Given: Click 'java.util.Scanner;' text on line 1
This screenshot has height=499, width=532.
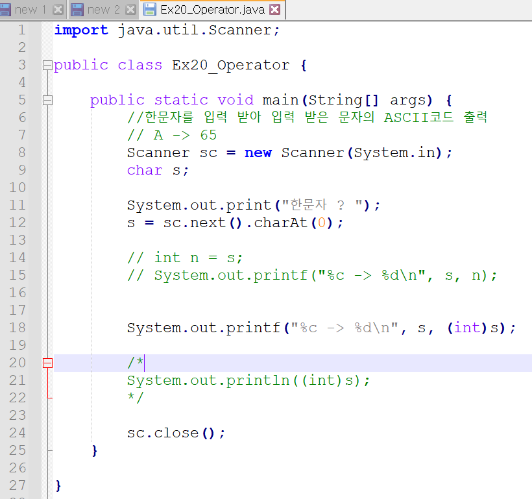Looking at the screenshot, I should [x=199, y=30].
